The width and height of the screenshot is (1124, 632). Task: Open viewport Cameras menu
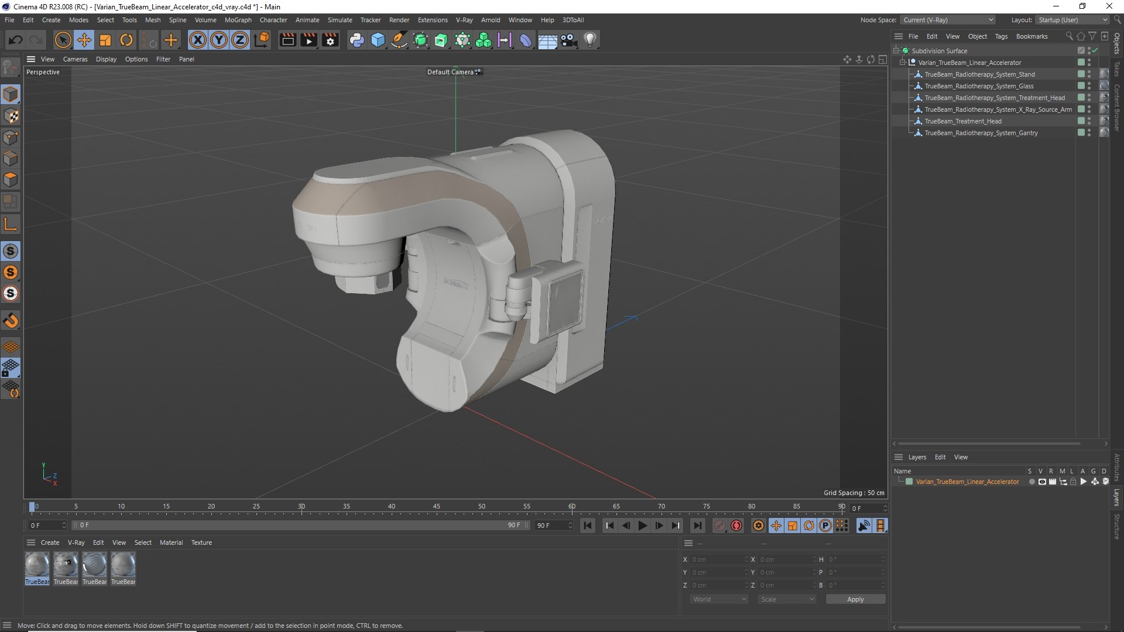[75, 59]
